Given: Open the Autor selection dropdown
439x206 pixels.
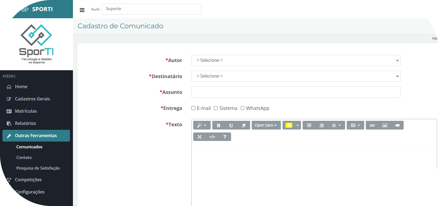Looking at the screenshot, I should (x=296, y=60).
